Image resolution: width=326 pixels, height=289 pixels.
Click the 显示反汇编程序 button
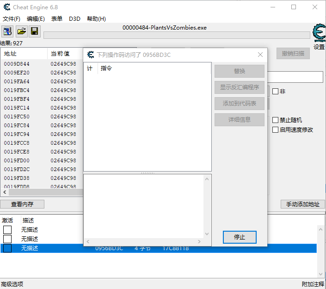coord(240,87)
